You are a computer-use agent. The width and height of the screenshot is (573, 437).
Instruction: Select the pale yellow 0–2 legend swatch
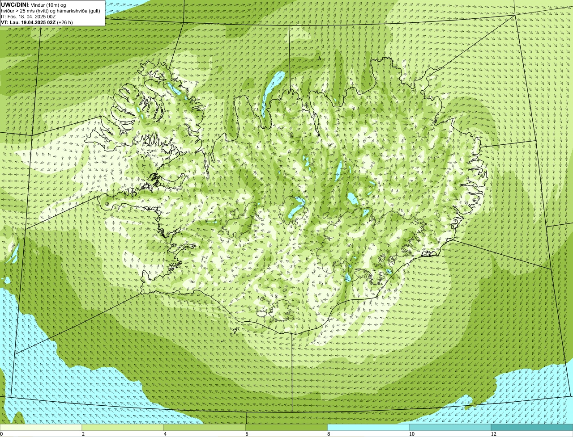41,427
